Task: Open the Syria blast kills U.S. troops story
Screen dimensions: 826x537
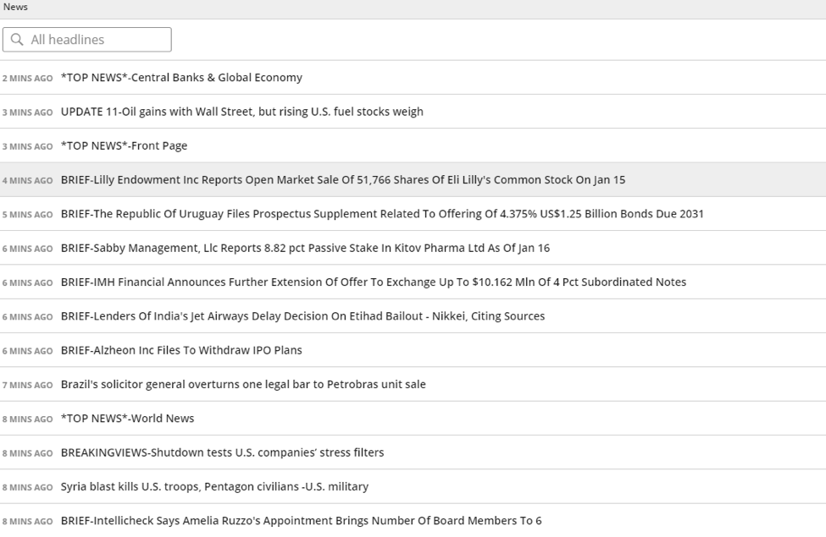Action: click(214, 487)
